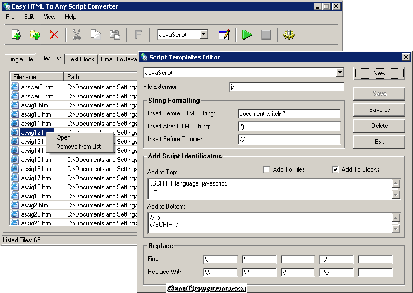Viewport: 413px width, 293px height.
Task: Click the grayed Save button
Action: 379,94
